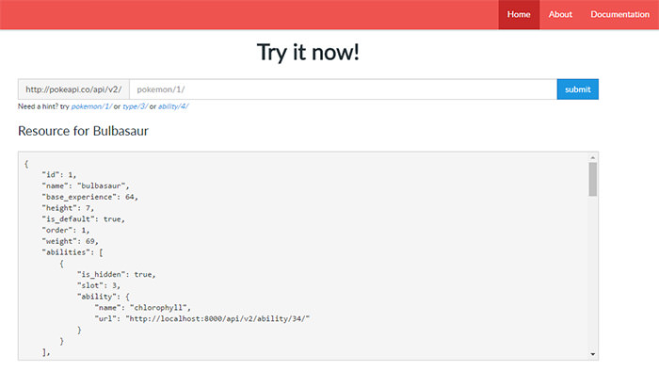Click the "is_hidden": true JSON line
This screenshot has height=371, width=659.
tap(117, 274)
